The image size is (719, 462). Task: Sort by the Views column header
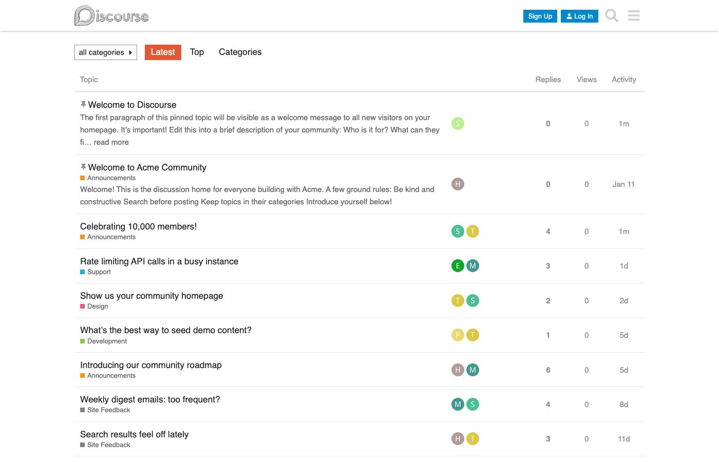tap(586, 80)
